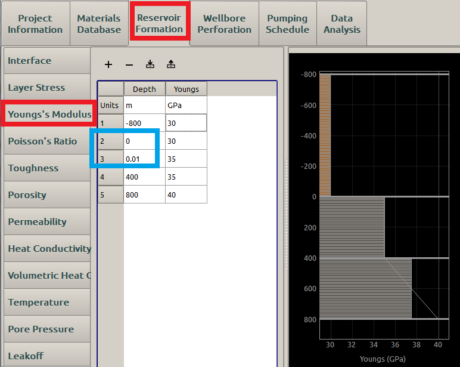The image size is (460, 367).
Task: Click gray layer bar between 0 and 400
Action: click(x=352, y=227)
